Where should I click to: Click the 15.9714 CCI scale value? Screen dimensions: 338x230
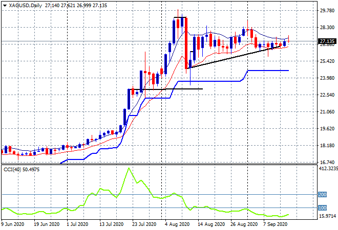[x=327, y=216]
